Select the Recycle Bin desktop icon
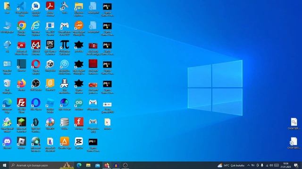The width and height of the screenshot is (302, 169). pos(7,86)
